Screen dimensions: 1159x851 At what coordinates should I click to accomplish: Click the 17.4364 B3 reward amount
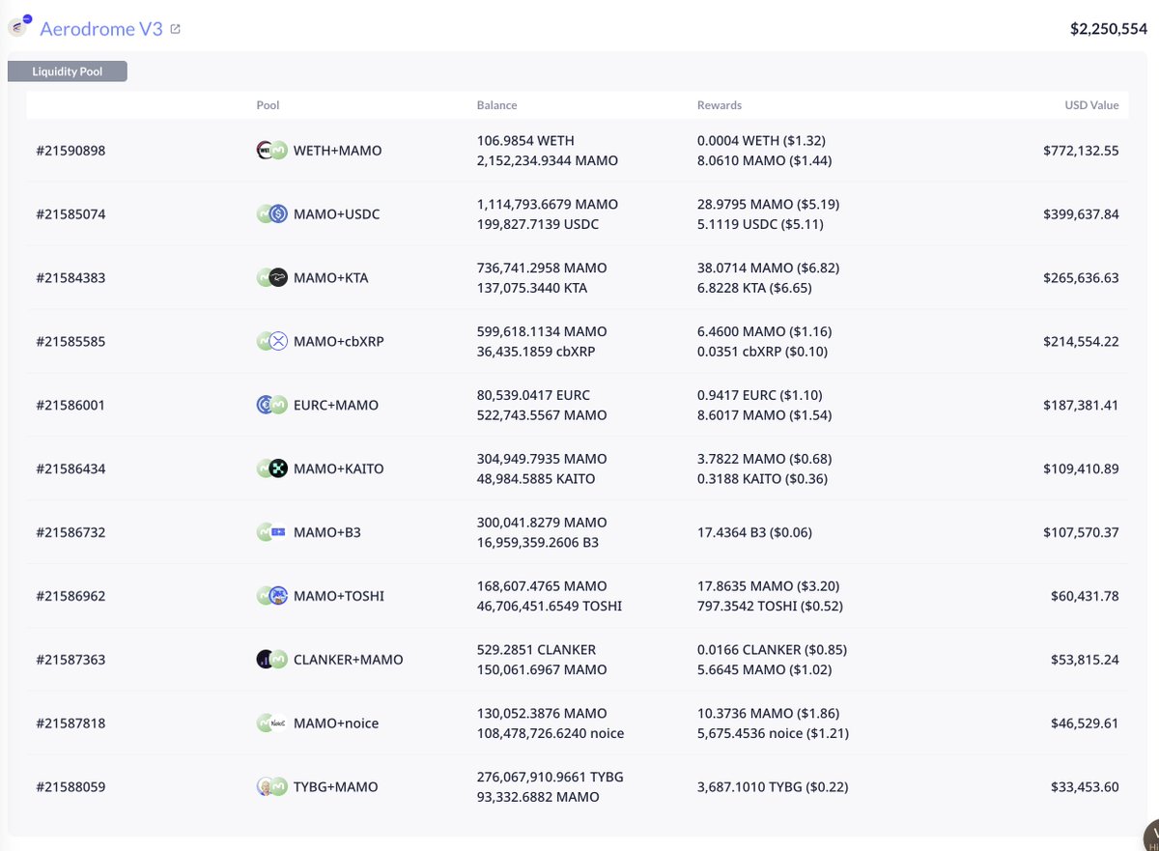point(755,532)
